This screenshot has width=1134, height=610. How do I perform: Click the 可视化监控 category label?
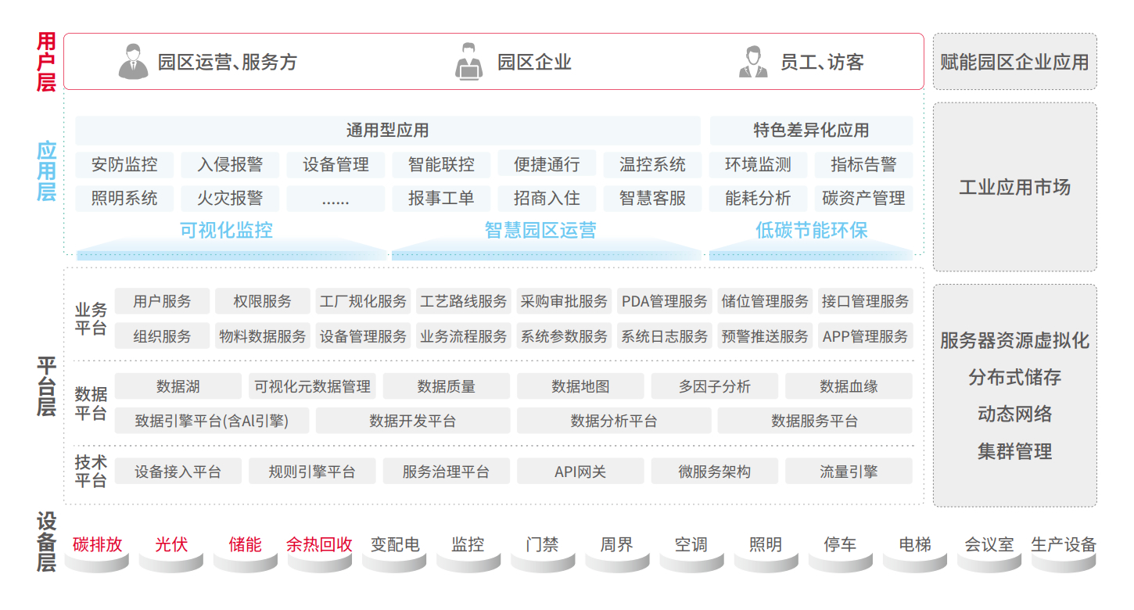(x=227, y=231)
